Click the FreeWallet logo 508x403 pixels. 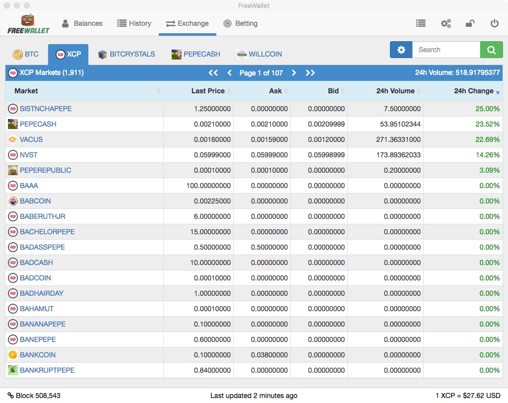pos(28,24)
